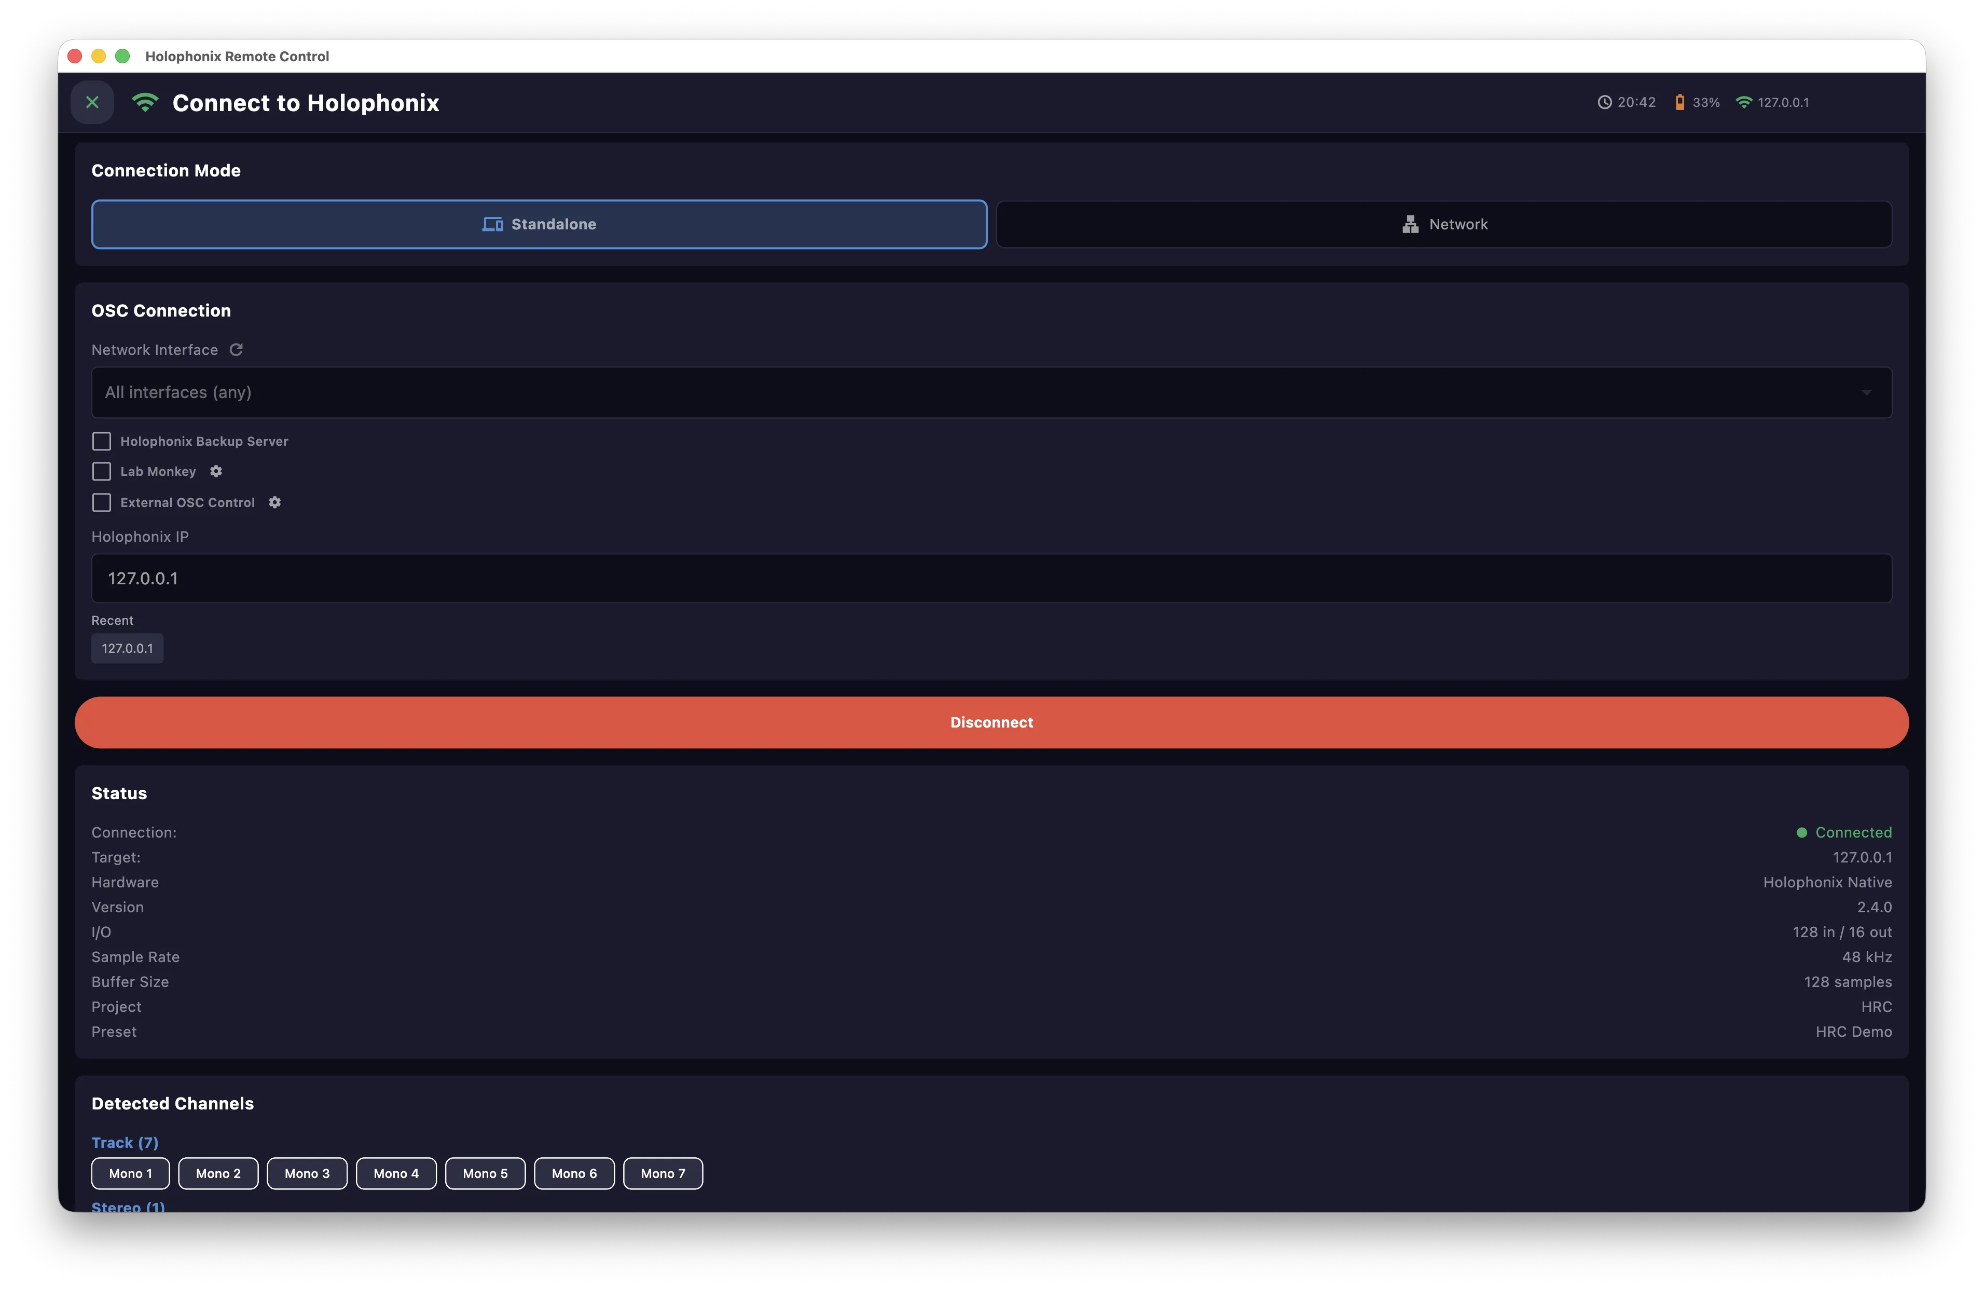Enable Holophonix Backup Server checkbox

tap(102, 441)
